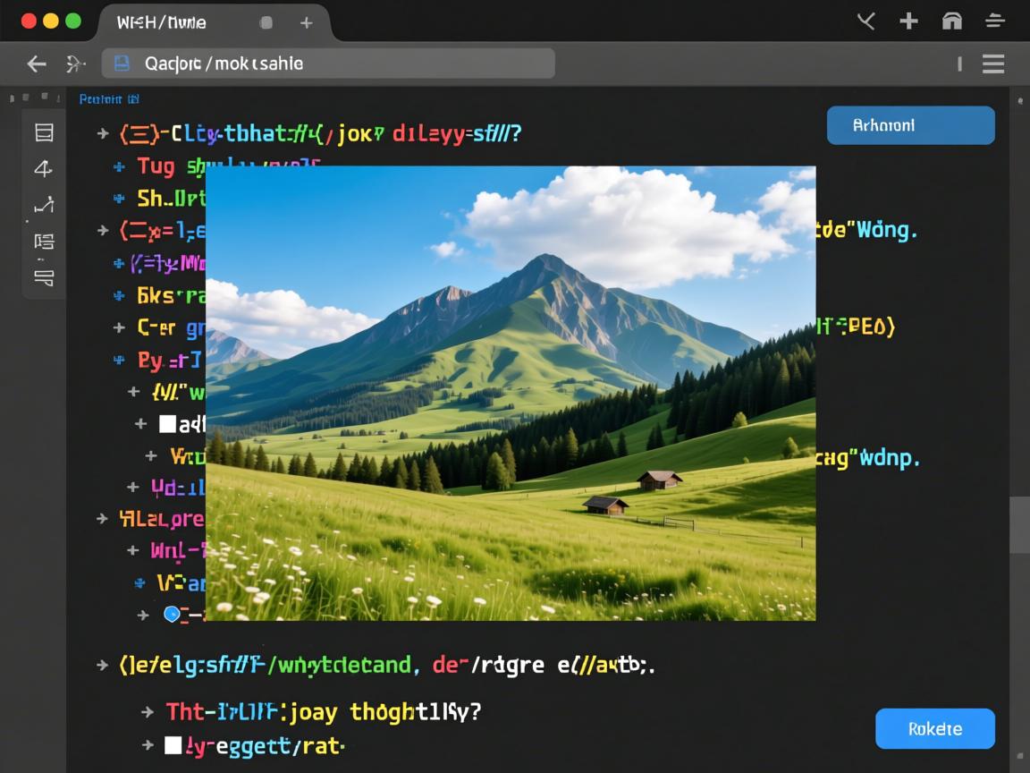Select the "WI€H/Dunle" browser tab
This screenshot has height=773, width=1030.
[161, 22]
